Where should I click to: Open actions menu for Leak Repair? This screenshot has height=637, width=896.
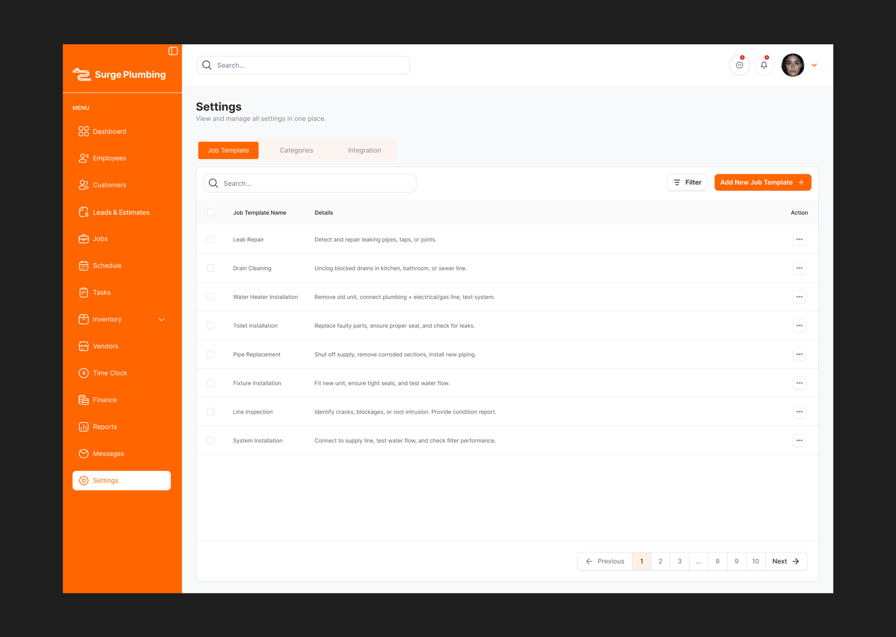pyautogui.click(x=799, y=240)
